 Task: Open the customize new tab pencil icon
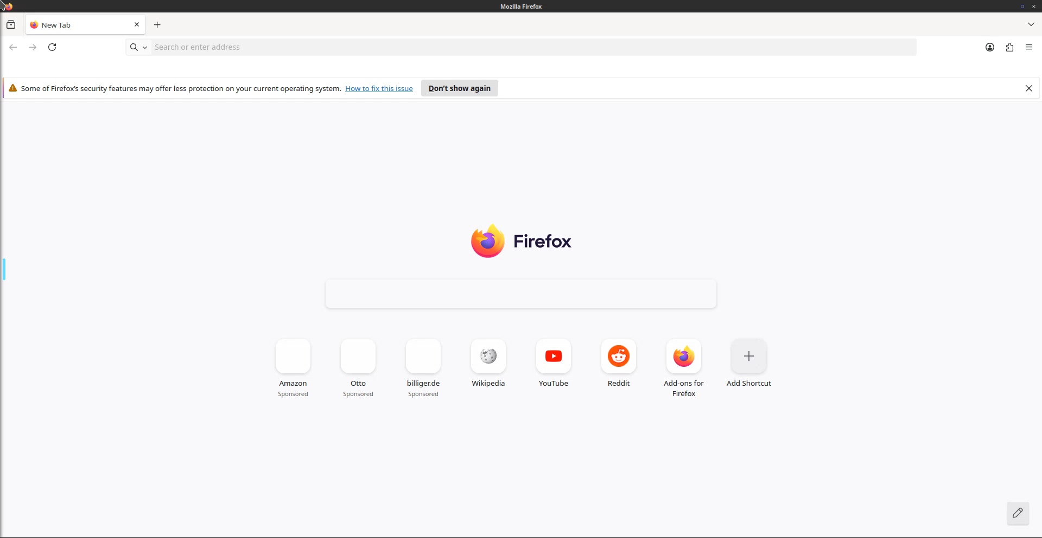pos(1018,513)
